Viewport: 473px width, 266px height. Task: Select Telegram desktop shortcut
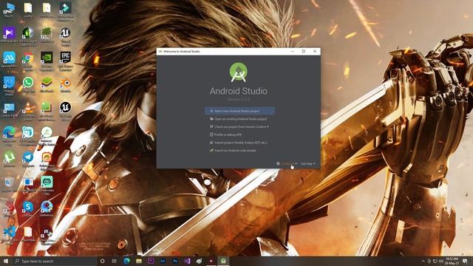(x=28, y=160)
